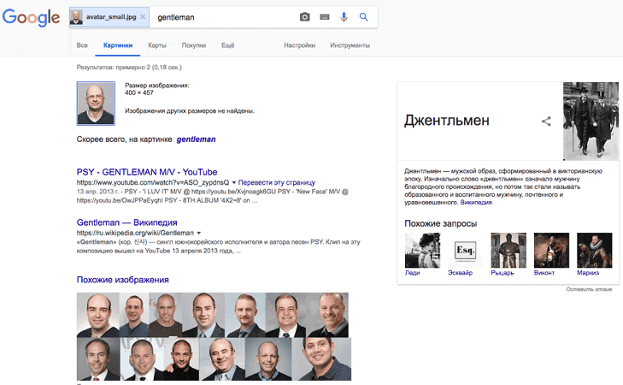Image resolution: width=623 pixels, height=385 pixels.
Task: Open search by image camera icon
Action: (305, 17)
